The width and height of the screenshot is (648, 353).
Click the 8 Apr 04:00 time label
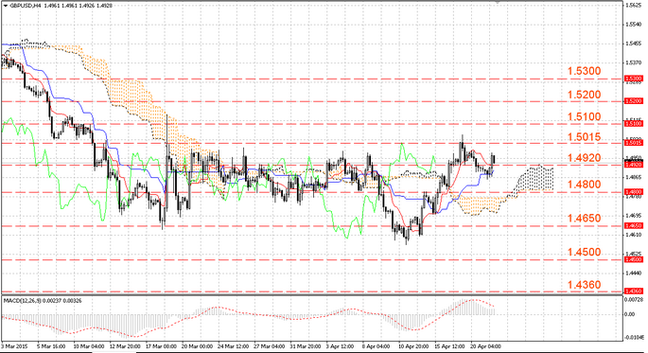click(377, 346)
